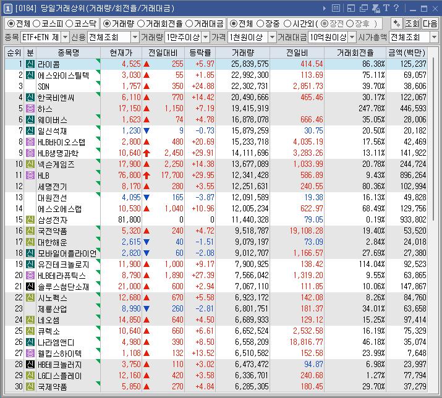Click the 25,839,575 volume value
442x398 pixels.
(x=250, y=64)
